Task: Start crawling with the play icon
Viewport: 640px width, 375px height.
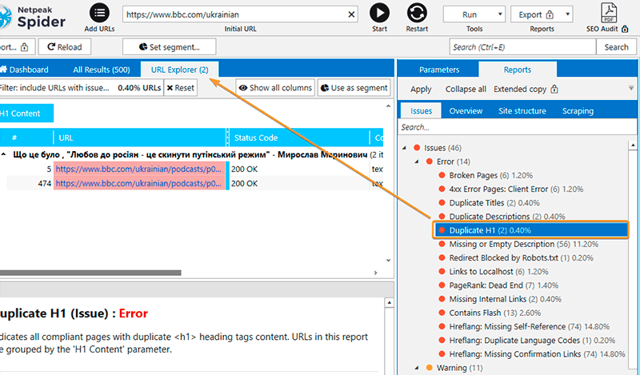Action: pyautogui.click(x=379, y=13)
